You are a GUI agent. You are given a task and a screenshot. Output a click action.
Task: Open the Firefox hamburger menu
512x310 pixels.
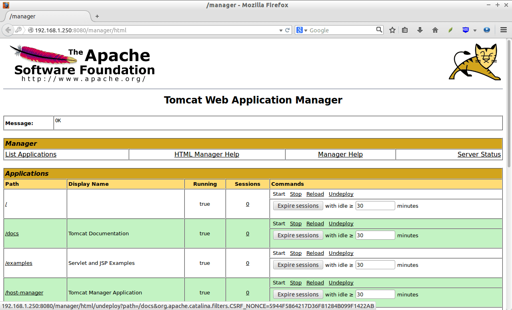tap(503, 30)
